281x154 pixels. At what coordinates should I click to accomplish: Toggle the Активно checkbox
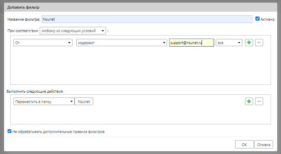(257, 19)
